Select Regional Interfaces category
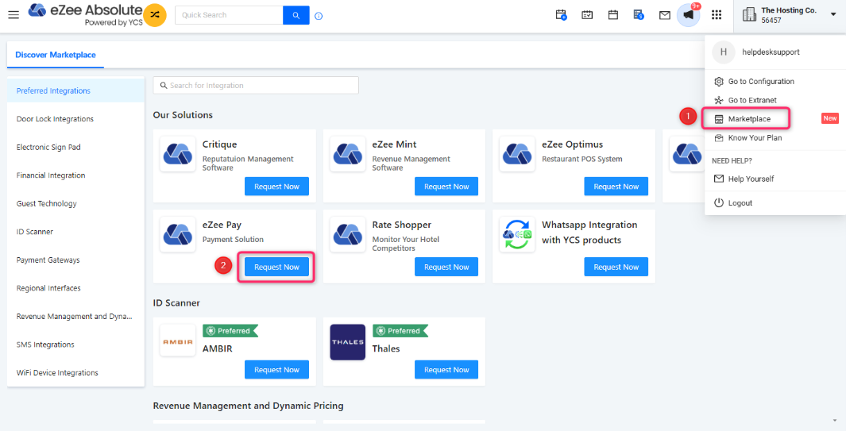This screenshot has height=431, width=850. [76, 287]
